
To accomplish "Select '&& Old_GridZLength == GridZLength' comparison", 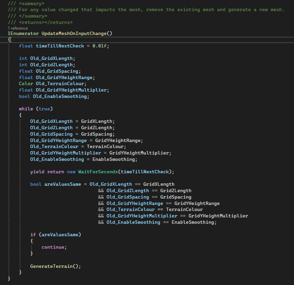I will coord(144,191).
